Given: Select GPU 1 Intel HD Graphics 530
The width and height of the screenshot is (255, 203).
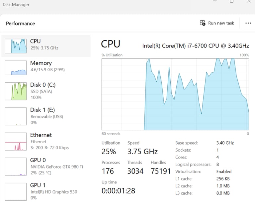Looking at the screenshot, I should coord(52,191).
